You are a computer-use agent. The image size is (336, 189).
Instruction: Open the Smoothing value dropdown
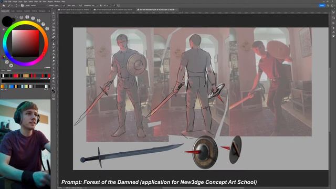pos(94,6)
